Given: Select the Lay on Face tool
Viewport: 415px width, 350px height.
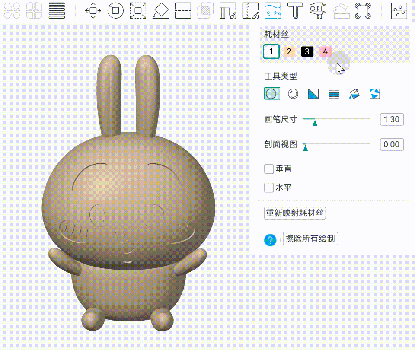Looking at the screenshot, I should click(161, 10).
